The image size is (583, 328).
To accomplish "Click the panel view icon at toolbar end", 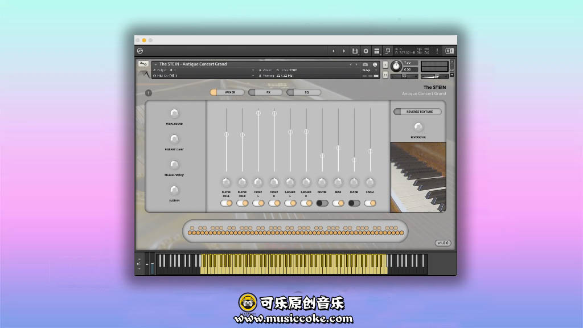I will point(449,51).
